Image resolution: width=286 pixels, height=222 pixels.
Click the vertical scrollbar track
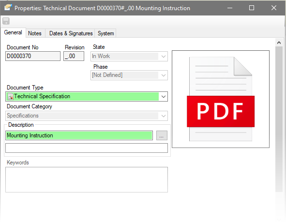click(x=279, y=119)
